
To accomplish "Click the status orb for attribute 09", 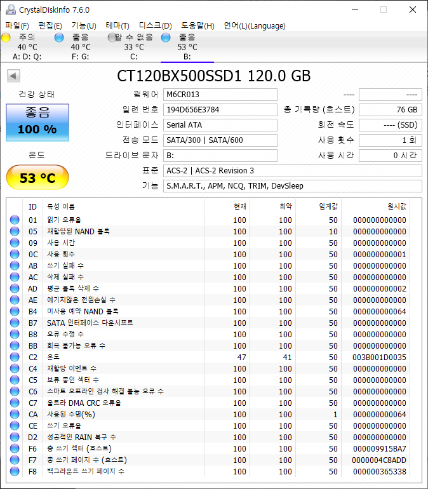I will pyautogui.click(x=15, y=243).
